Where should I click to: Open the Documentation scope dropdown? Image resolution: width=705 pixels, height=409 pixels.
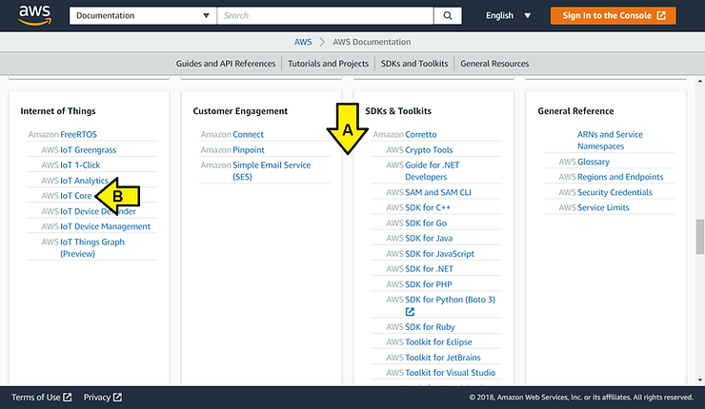(143, 16)
